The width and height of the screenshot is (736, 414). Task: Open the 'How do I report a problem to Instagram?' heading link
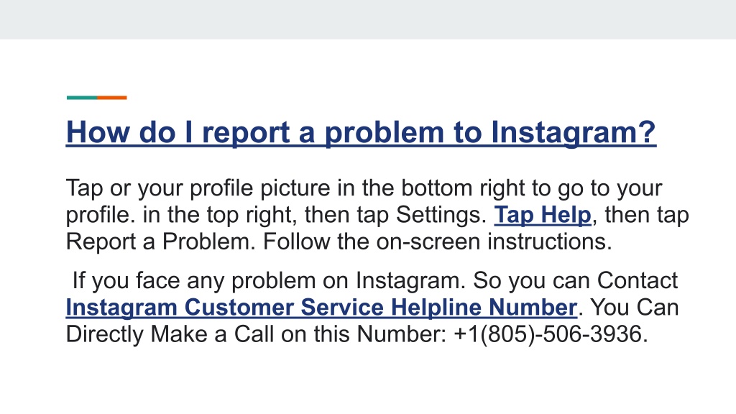(x=361, y=132)
